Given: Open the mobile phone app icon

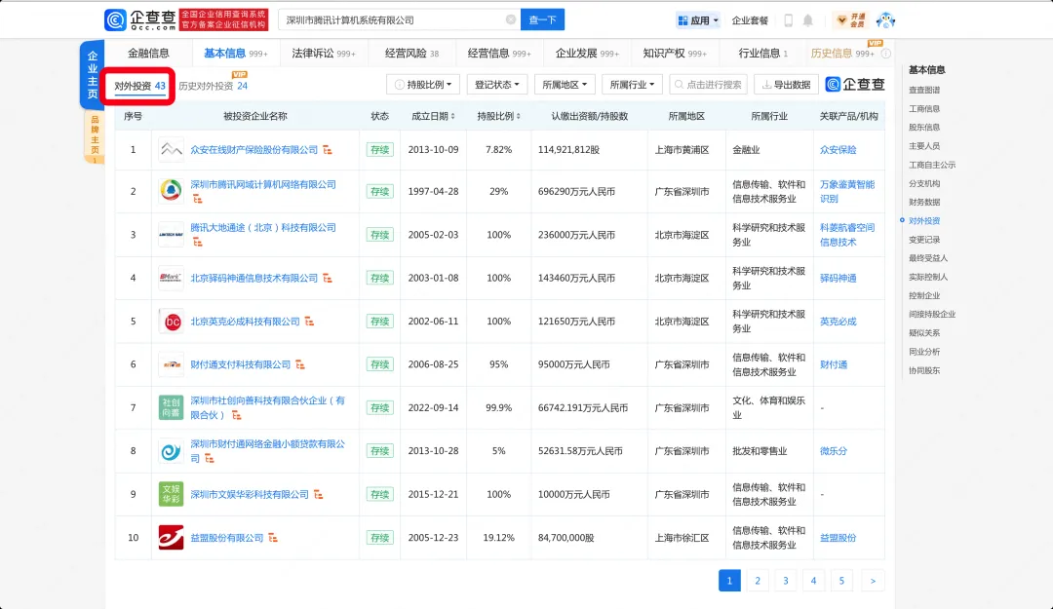Looking at the screenshot, I should 789,20.
